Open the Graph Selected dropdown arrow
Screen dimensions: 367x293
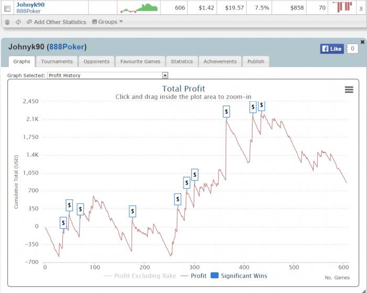point(165,75)
